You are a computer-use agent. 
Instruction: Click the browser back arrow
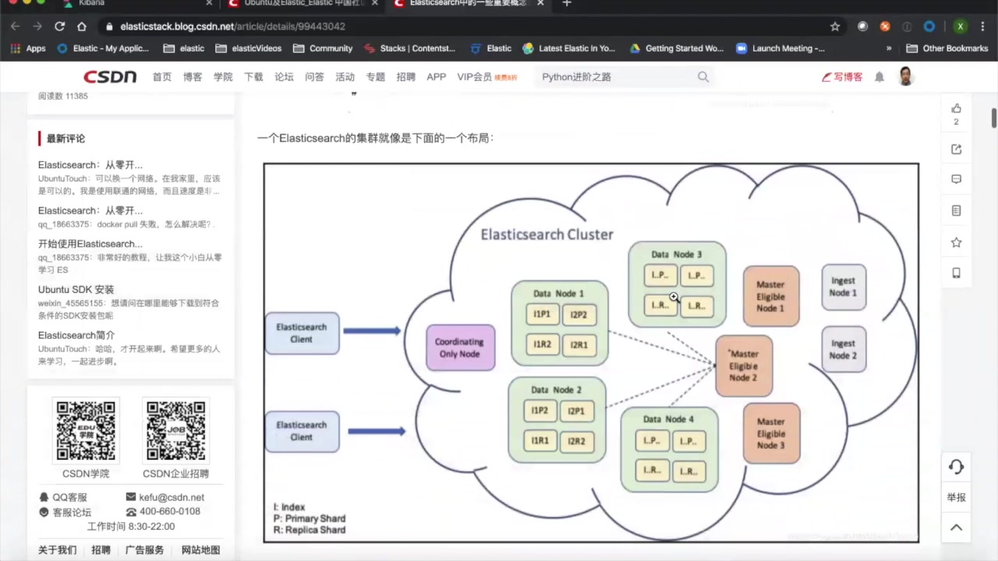point(15,26)
